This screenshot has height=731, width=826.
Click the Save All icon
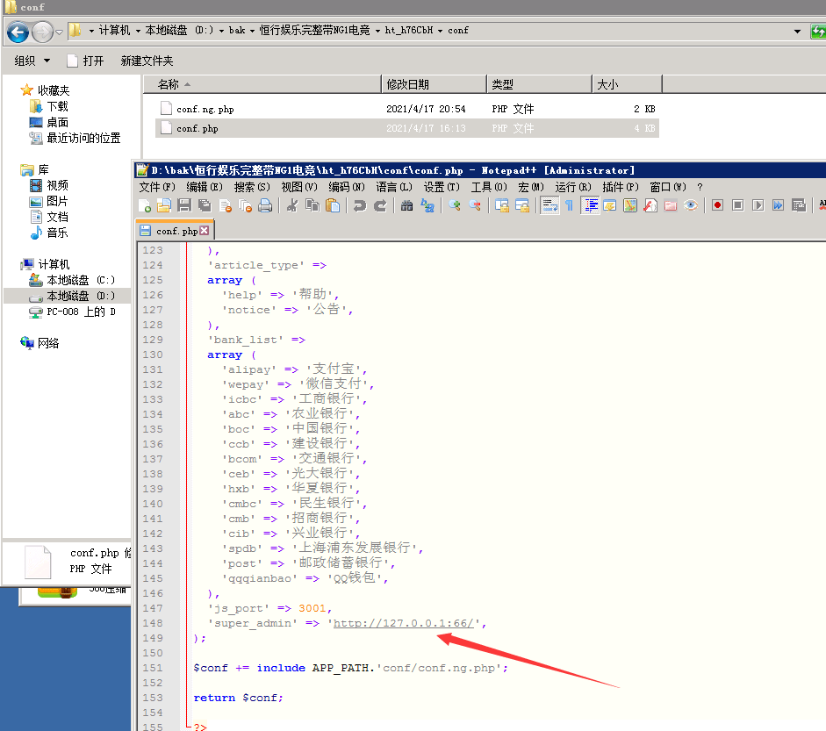205,205
